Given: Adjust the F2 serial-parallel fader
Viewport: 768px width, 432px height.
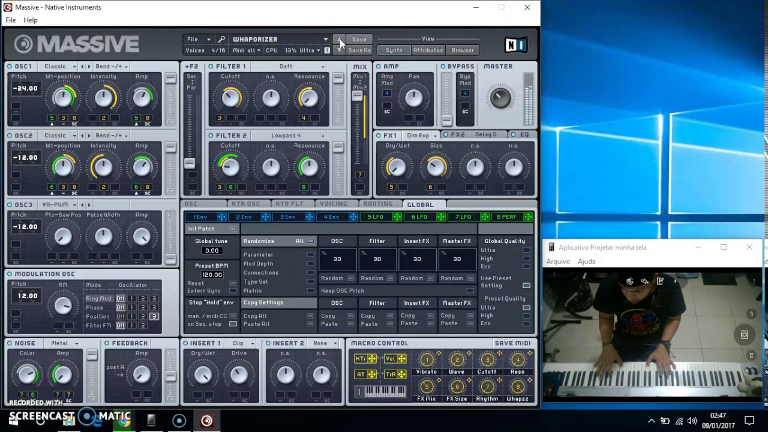Looking at the screenshot, I should click(x=190, y=163).
